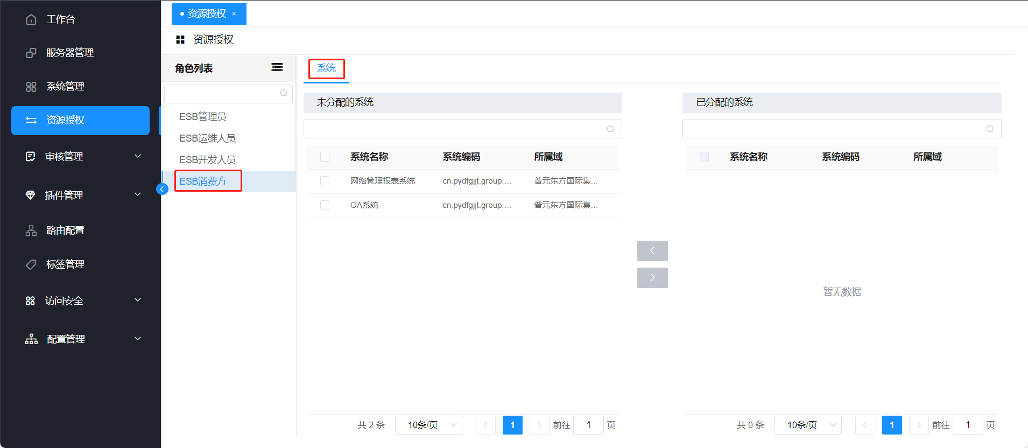Viewport: 1028px width, 448px height.
Task: Click the 标签管理 tag icon
Action: coord(31,264)
